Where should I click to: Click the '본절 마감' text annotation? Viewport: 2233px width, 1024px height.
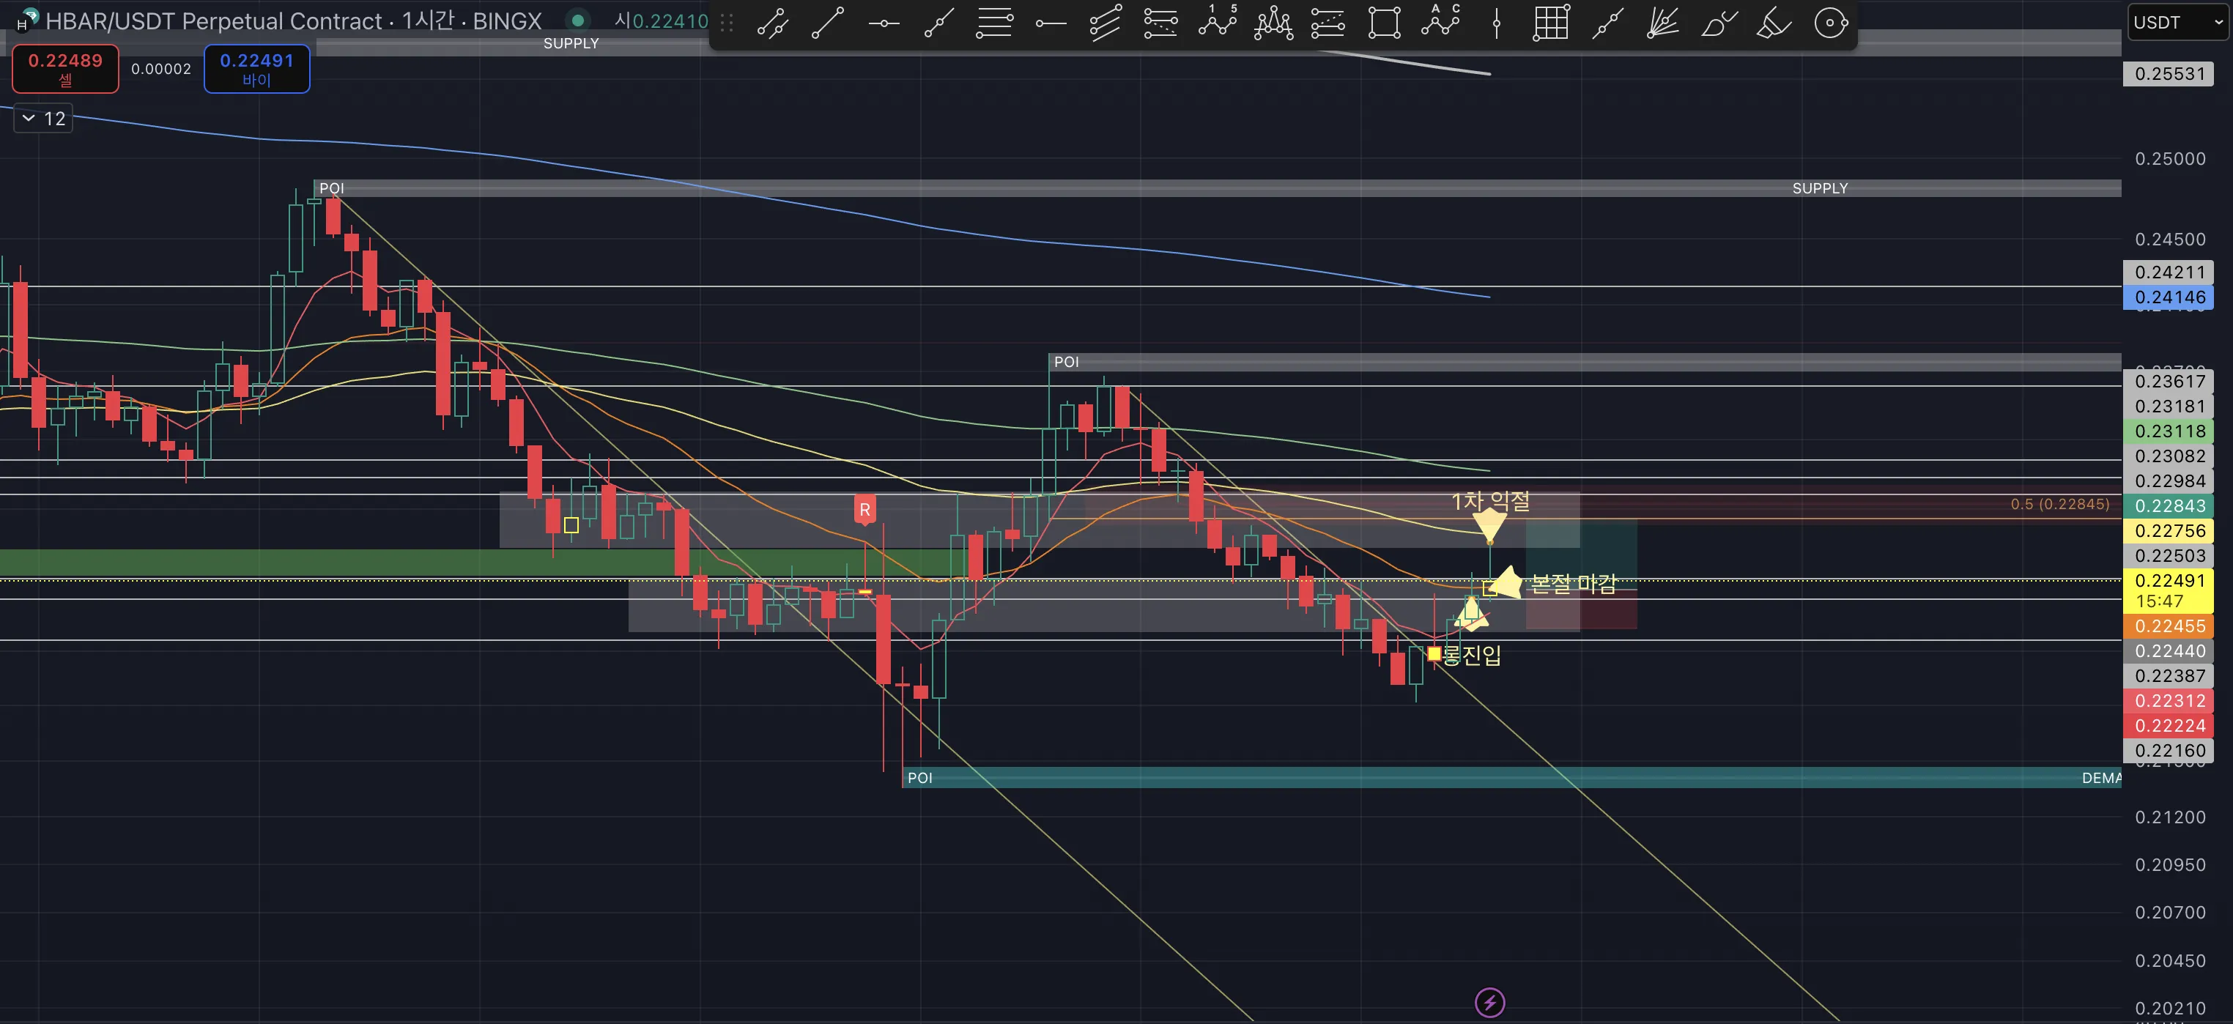click(1574, 584)
